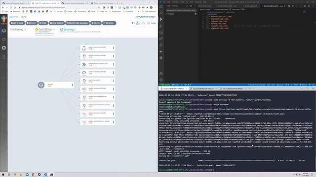
Task: Switch to network view icon in Argo CD
Action: pos(143,23)
